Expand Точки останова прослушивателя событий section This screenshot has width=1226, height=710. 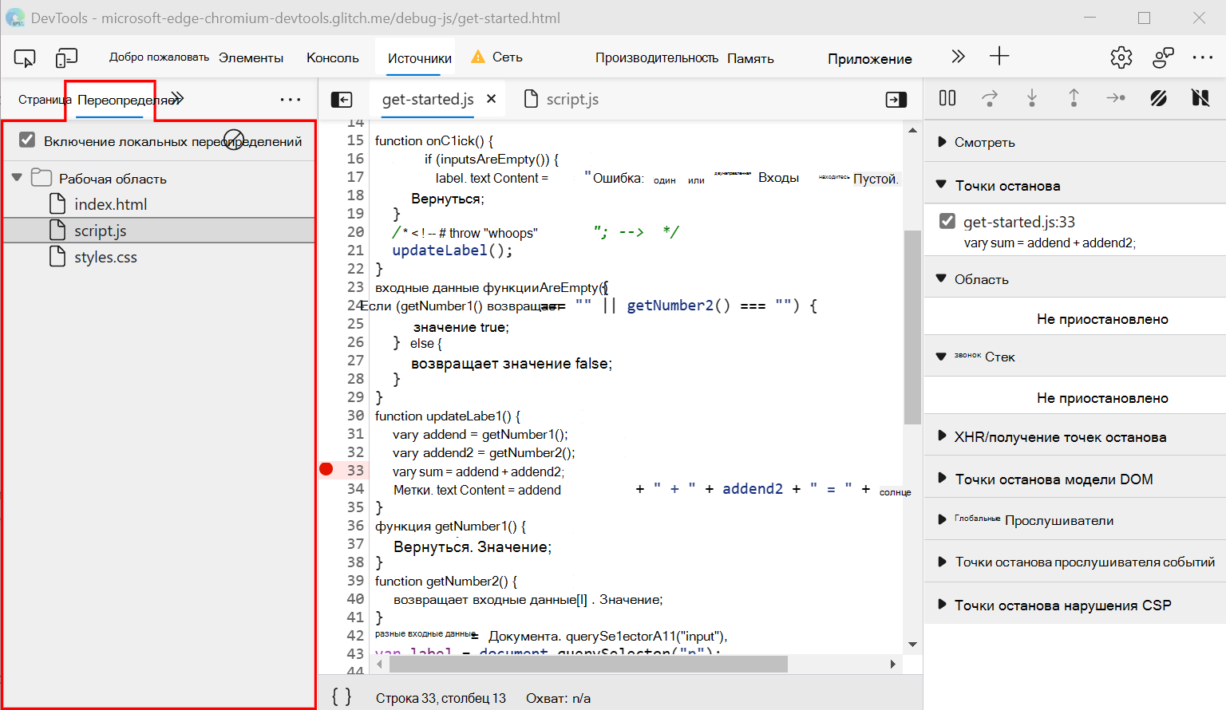[x=942, y=562]
